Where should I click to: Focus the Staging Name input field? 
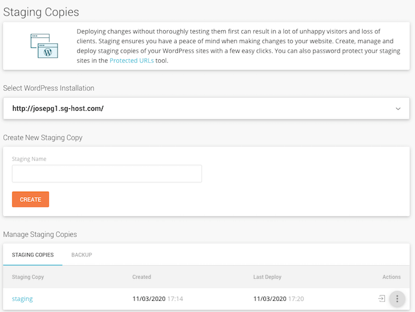(107, 173)
